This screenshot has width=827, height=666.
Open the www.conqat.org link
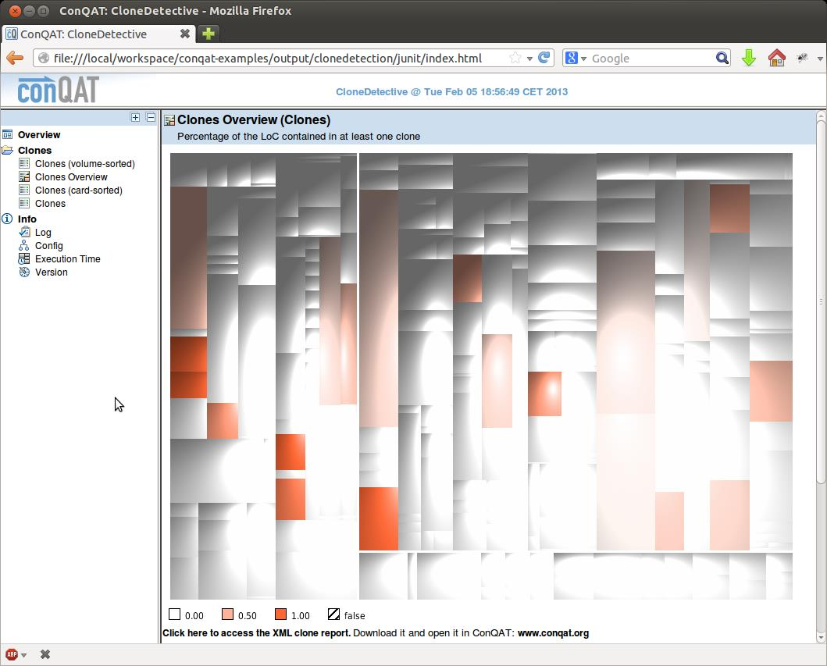tap(553, 632)
